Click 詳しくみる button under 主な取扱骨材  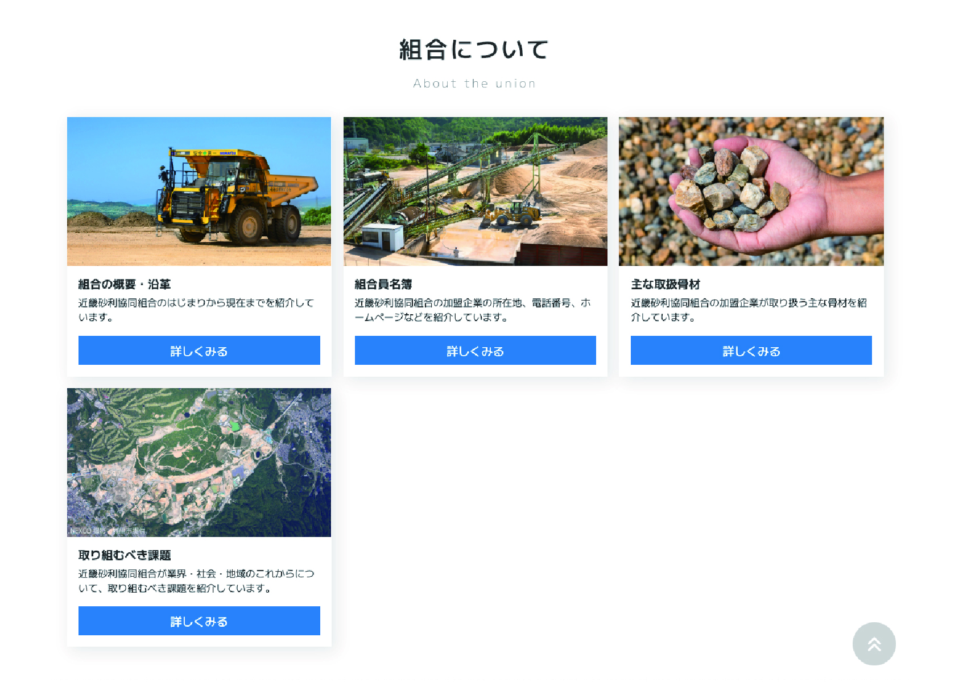(x=751, y=350)
